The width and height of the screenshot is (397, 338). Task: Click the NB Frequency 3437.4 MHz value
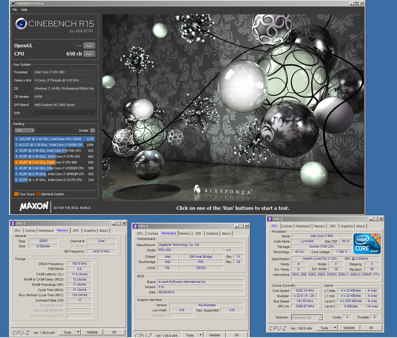101,251
